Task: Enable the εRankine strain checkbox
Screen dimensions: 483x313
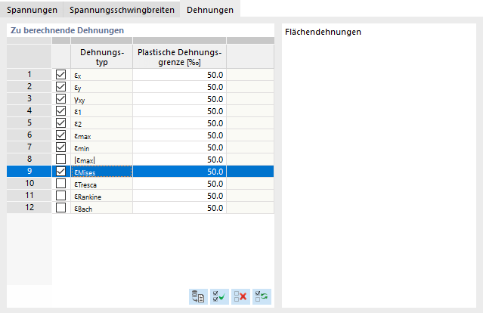Action: (61, 196)
